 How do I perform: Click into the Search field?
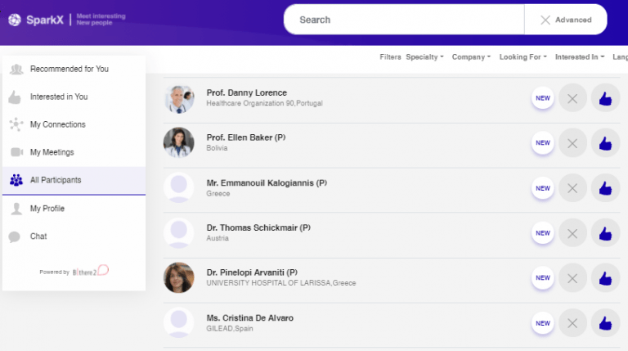click(x=404, y=20)
